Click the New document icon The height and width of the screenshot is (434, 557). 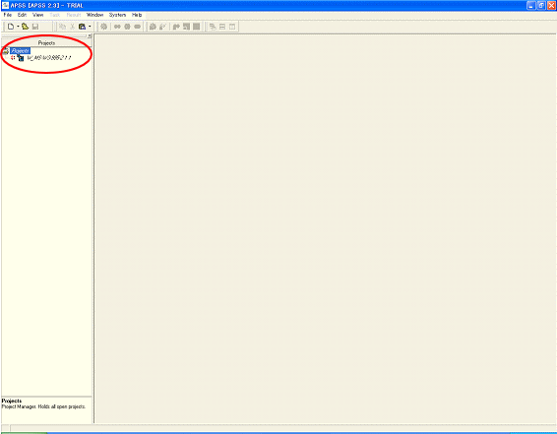(x=11, y=27)
